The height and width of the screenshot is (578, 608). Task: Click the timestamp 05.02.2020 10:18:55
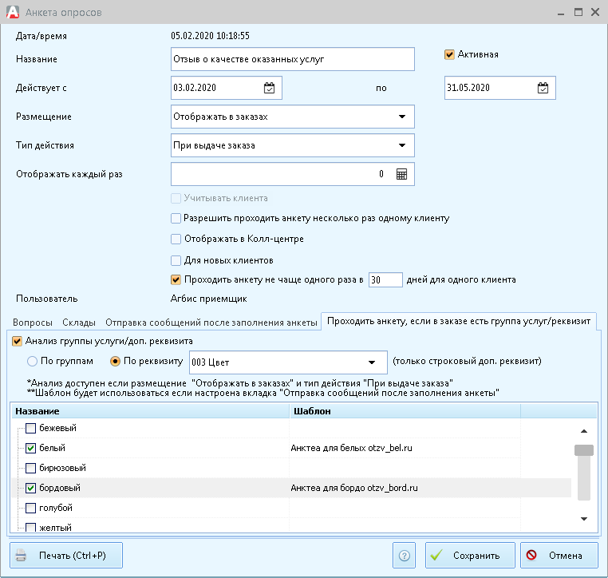(210, 36)
